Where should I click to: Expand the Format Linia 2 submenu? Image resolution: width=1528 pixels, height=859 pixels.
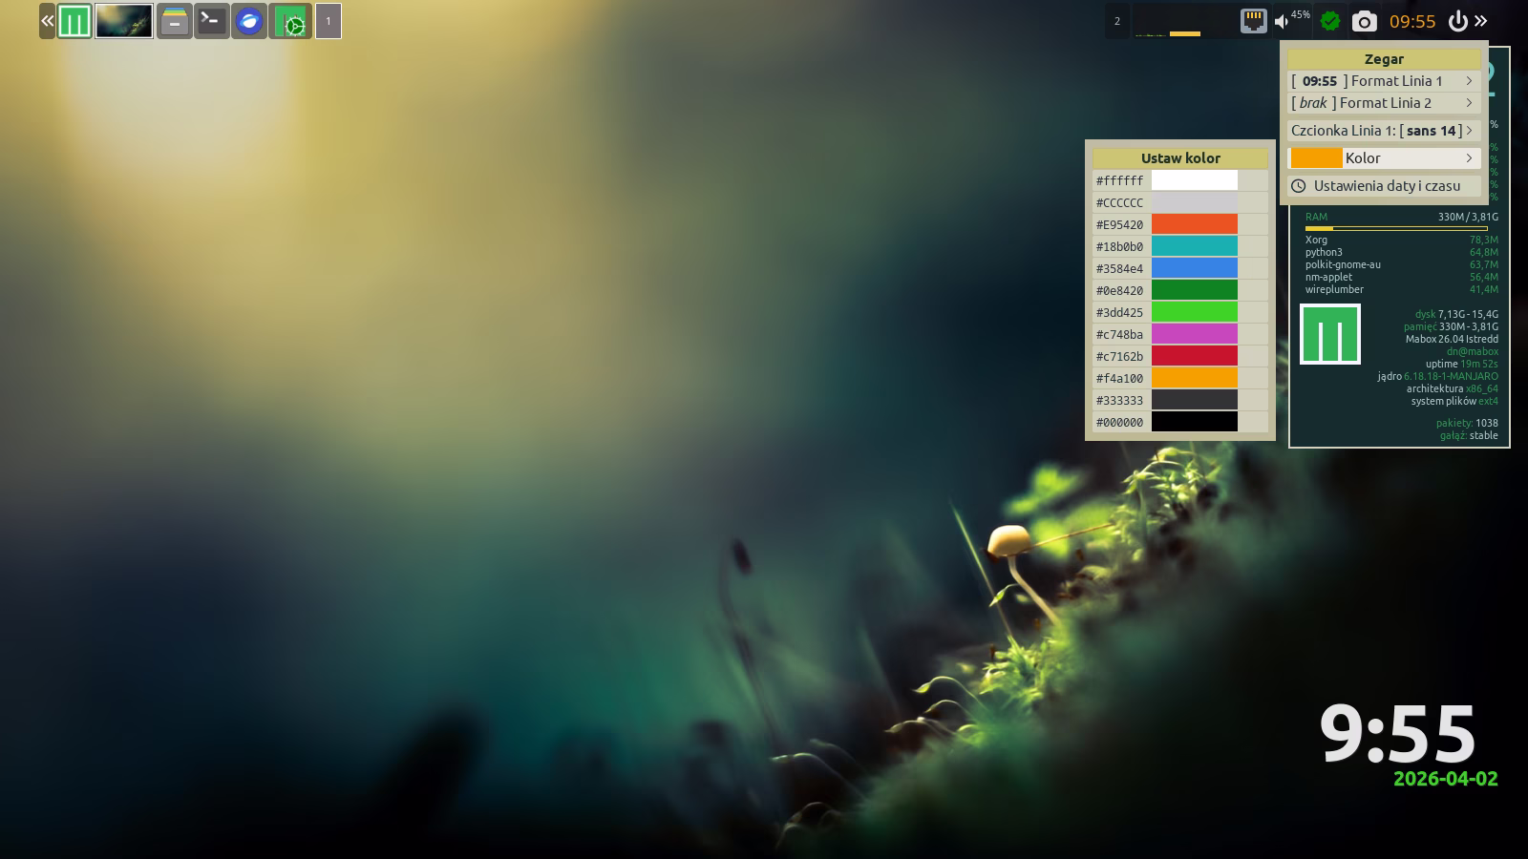pyautogui.click(x=1383, y=103)
